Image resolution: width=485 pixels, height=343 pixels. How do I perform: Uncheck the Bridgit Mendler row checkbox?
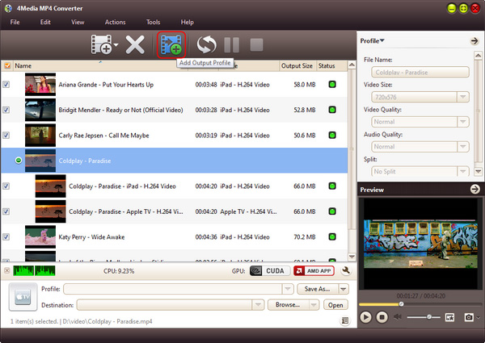click(6, 110)
